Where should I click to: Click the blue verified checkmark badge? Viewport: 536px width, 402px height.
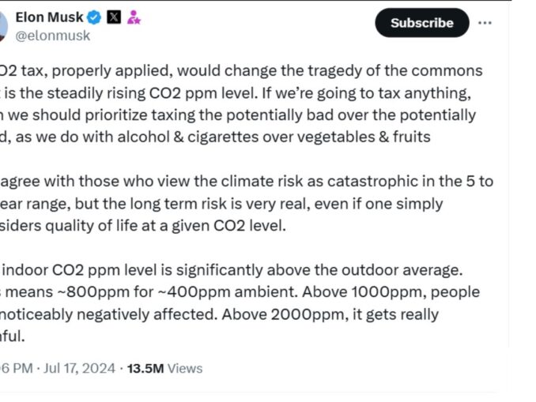[x=94, y=17]
